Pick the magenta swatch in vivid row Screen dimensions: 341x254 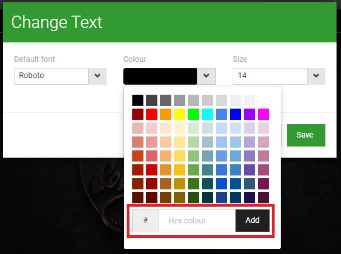click(263, 114)
